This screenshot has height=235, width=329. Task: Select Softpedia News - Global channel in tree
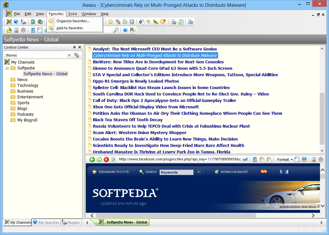(x=45, y=74)
